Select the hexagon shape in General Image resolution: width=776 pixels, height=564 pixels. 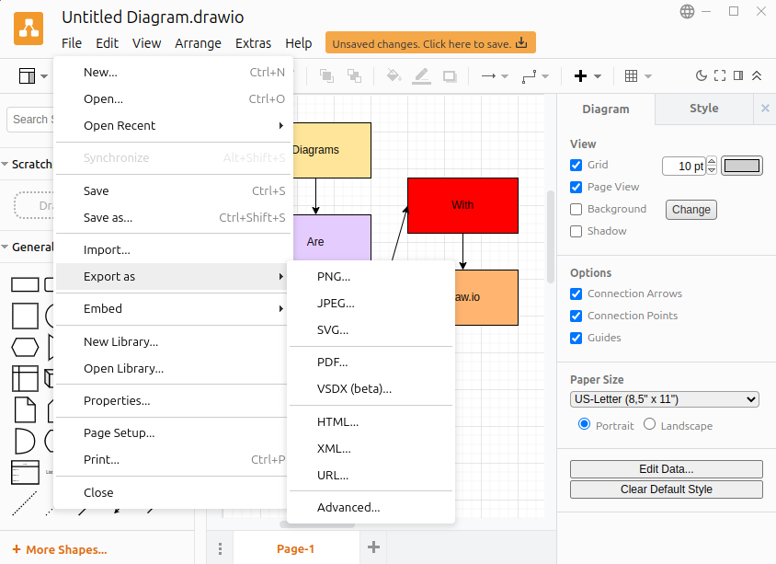coord(25,347)
